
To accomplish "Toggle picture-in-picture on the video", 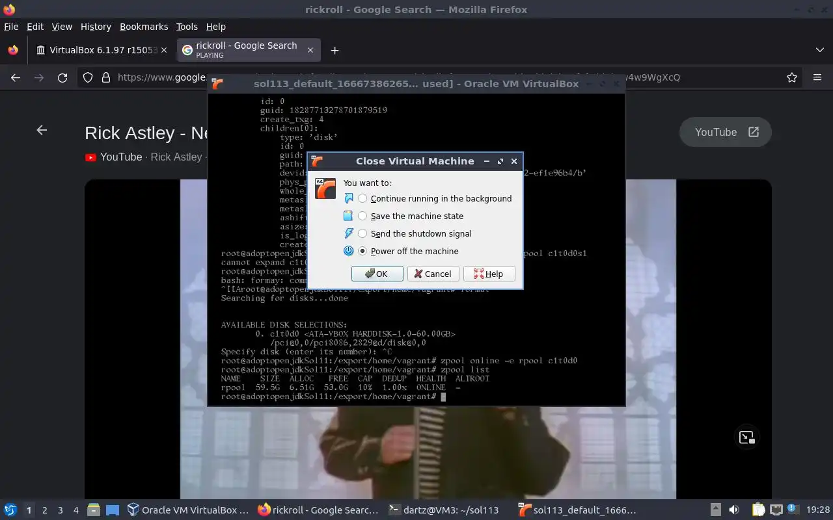I will [746, 437].
